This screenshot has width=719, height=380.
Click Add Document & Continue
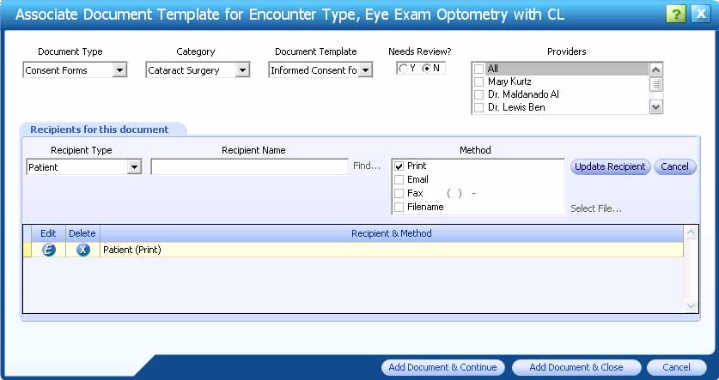(x=442, y=367)
